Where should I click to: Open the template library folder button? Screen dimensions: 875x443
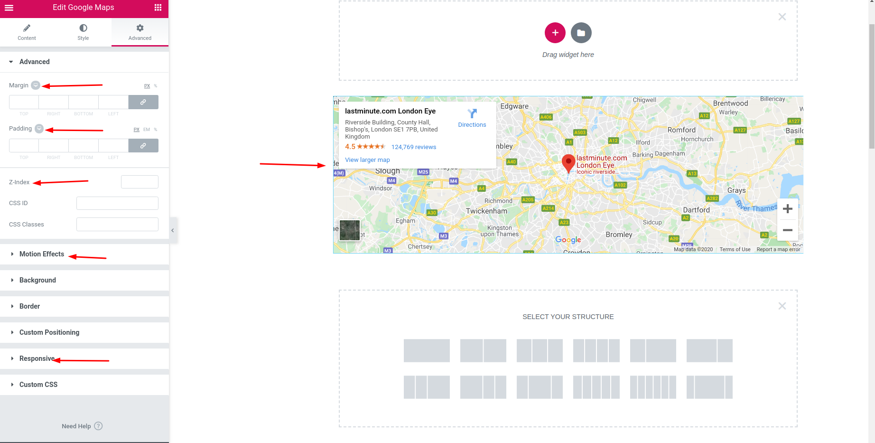point(581,33)
